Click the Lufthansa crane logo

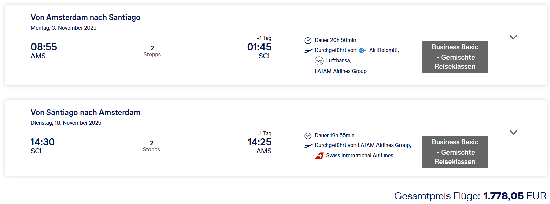coord(319,61)
